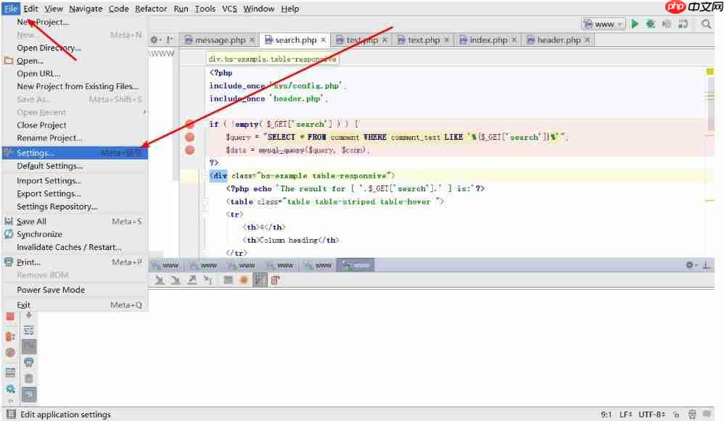The image size is (724, 421).
Task: Open the UTF-8 encoding selector
Action: [651, 414]
